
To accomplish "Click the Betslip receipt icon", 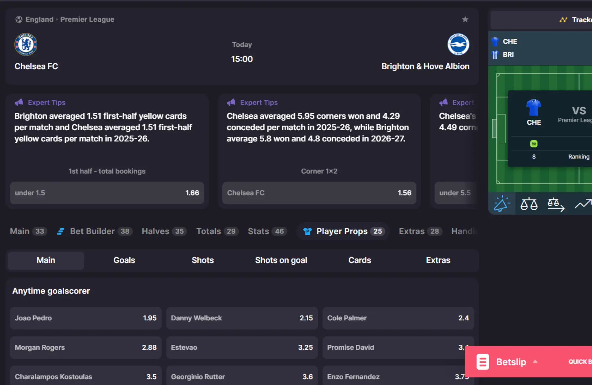I will pos(482,362).
